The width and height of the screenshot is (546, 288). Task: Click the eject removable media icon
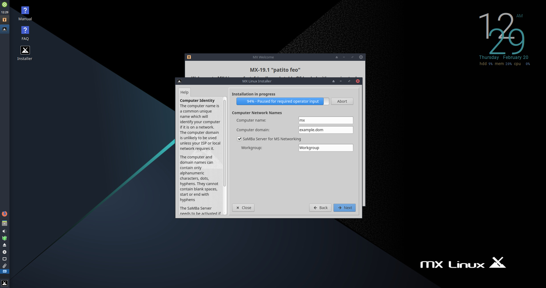click(x=5, y=245)
